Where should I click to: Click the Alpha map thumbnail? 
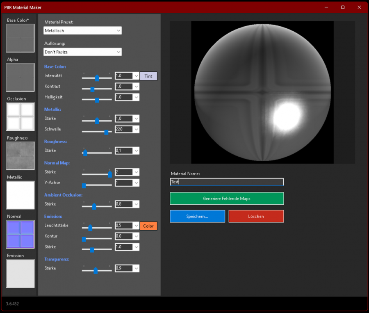20,77
